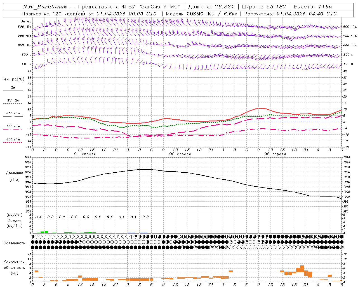
Task: Click the "0.6" three-hour precipitation value
Action: (50, 217)
